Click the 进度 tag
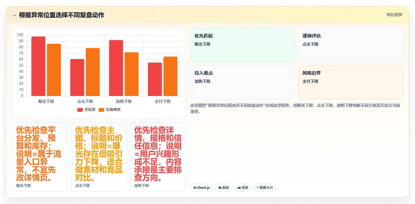This screenshot has height=204, width=415. pyautogui.click(x=243, y=188)
